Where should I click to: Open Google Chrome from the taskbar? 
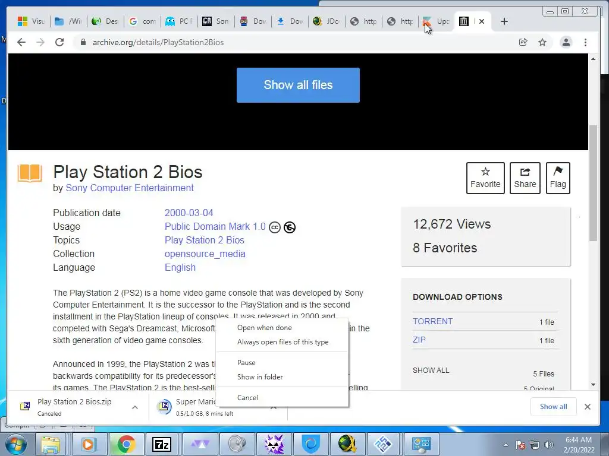pyautogui.click(x=125, y=444)
